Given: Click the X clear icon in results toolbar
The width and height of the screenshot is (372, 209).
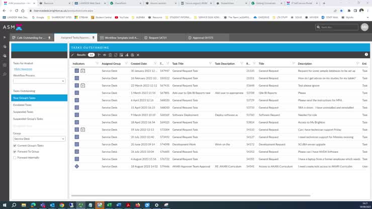Looking at the screenshot, I should (138, 55).
